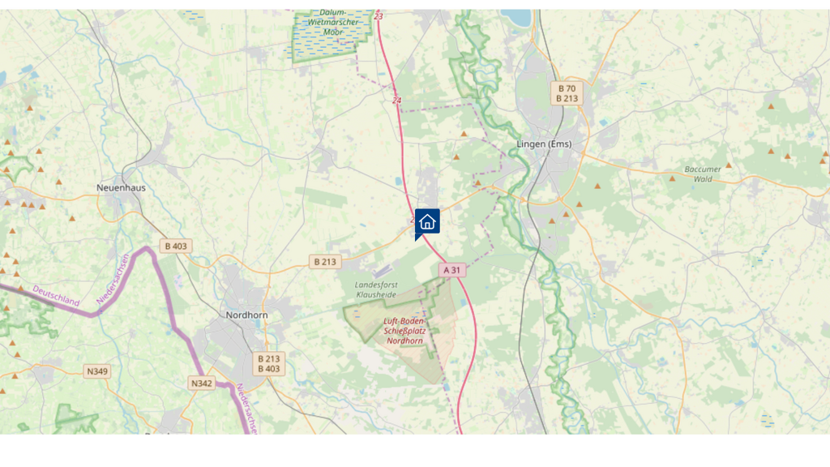
Task: Click the Neuenhaus town label
Action: [x=121, y=187]
